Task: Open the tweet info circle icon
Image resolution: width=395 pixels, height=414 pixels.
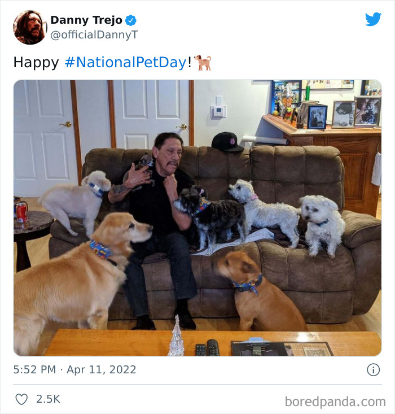Action: click(374, 369)
